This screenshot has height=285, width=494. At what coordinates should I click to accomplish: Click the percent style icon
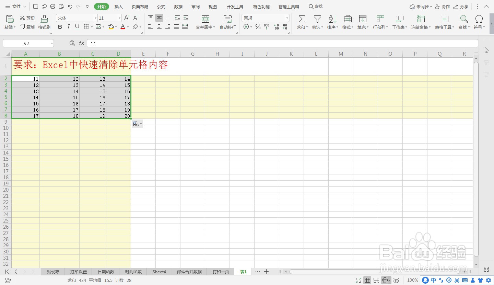pos(258,27)
